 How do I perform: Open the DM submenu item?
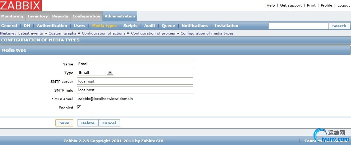pos(27,26)
